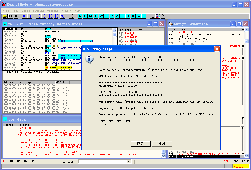This screenshot has width=251, height=170.
Task: Click the Command column header in Script Execution
Action: 208,29
